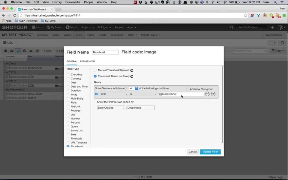Click the user avatar in Shotgun header
The image size is (288, 180).
[x=280, y=27]
